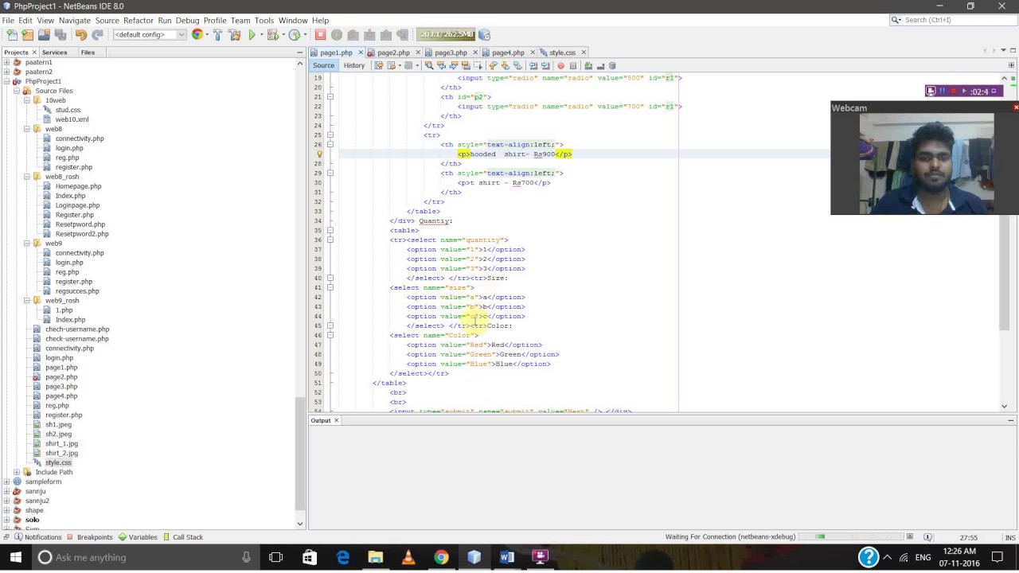Open the Debug menu
The width and height of the screenshot is (1019, 573).
click(x=187, y=20)
